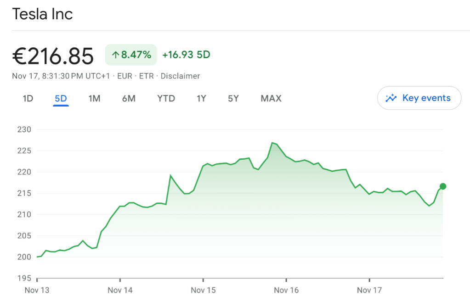The image size is (470, 308).
Task: Show the YTD price chart
Action: tap(166, 98)
